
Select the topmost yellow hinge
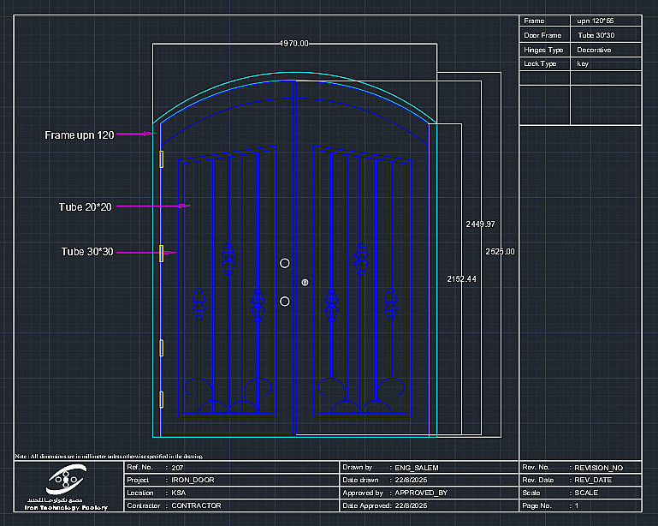click(161, 159)
